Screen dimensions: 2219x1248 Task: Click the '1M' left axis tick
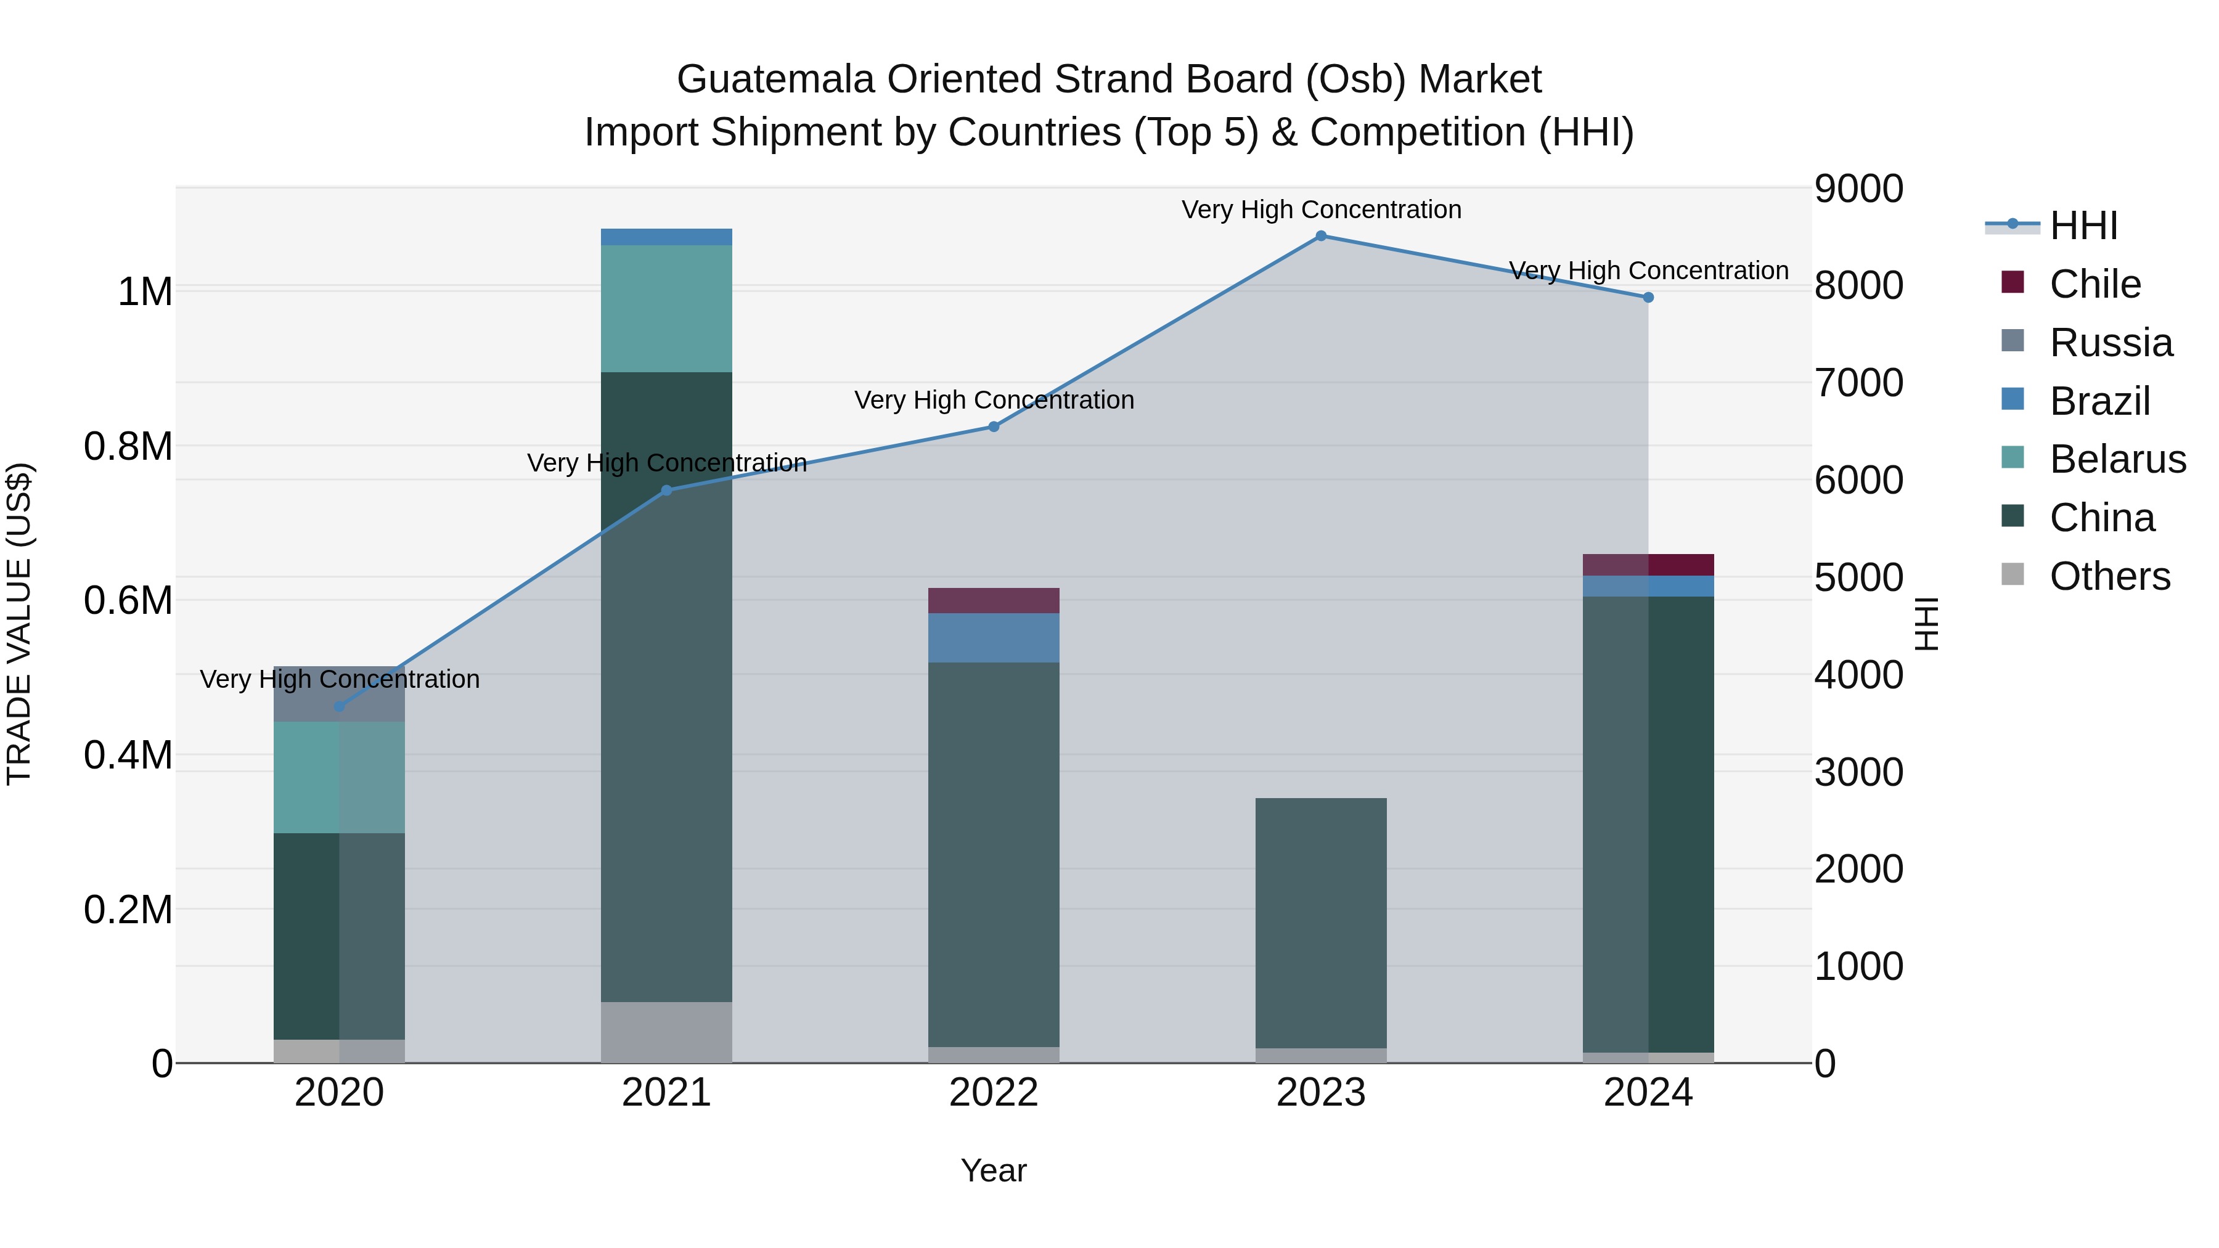tap(145, 291)
